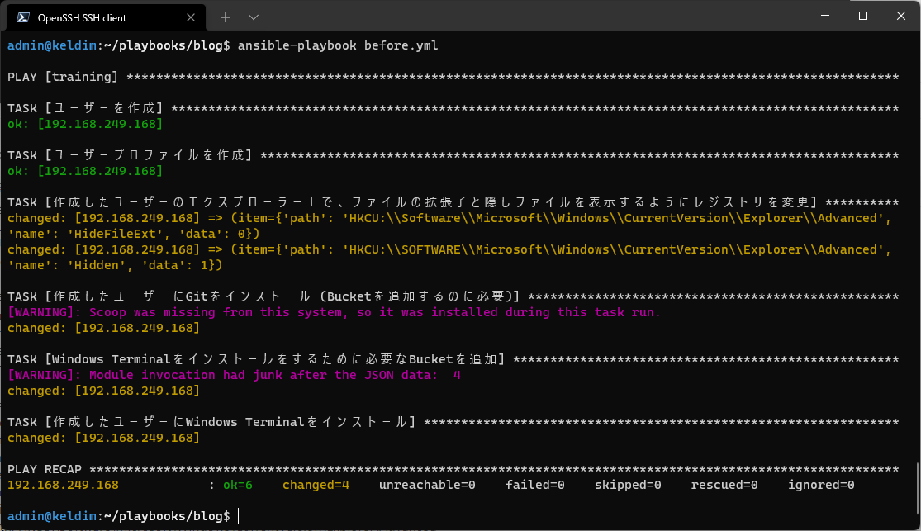Click 'failed=0' in the recap
Viewport: 921px width, 531px height.
pos(535,486)
